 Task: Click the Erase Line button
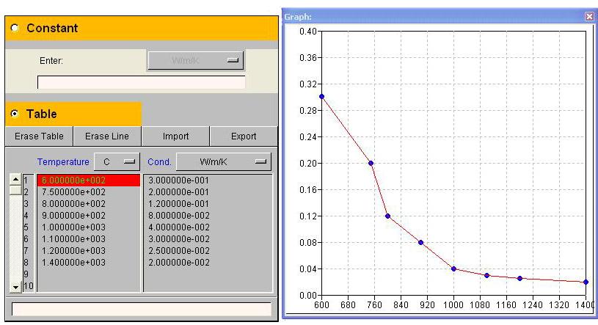[107, 136]
